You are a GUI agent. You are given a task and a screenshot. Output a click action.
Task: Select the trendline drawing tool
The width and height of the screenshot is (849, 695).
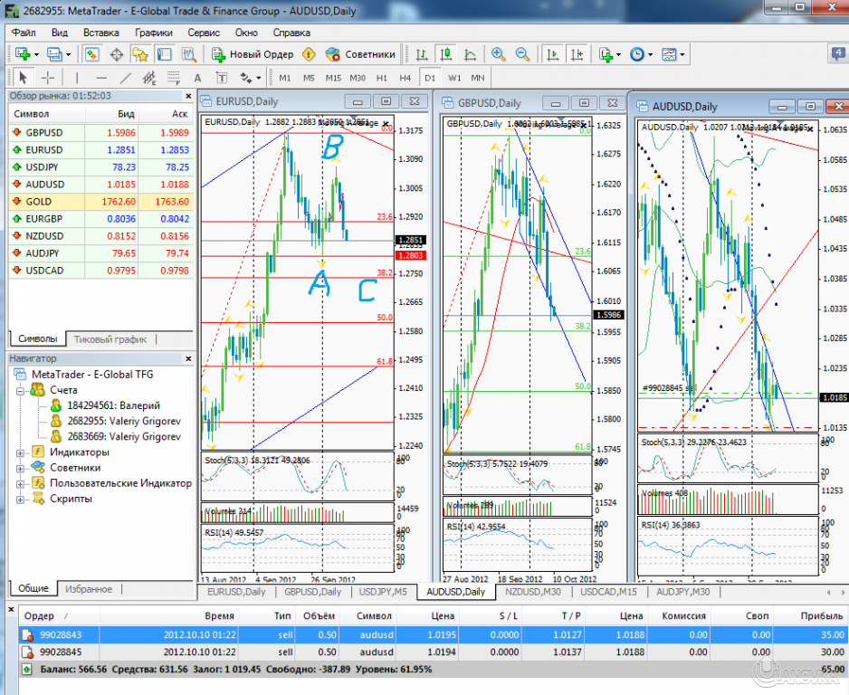[x=124, y=78]
